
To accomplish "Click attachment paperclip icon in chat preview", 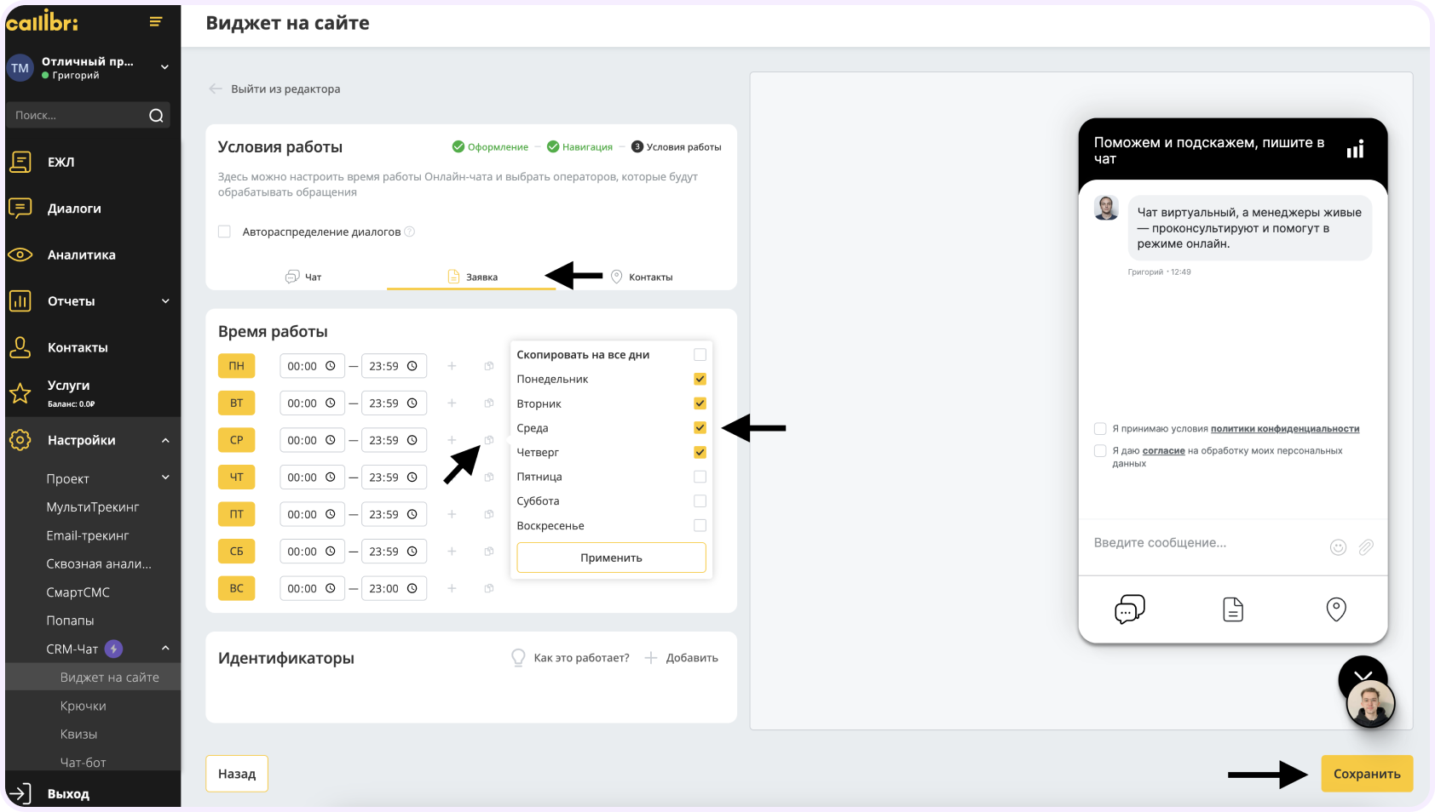I will coord(1366,547).
